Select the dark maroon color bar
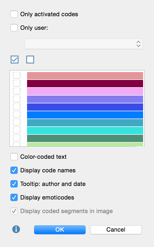The image size is (154, 247). pos(85,84)
